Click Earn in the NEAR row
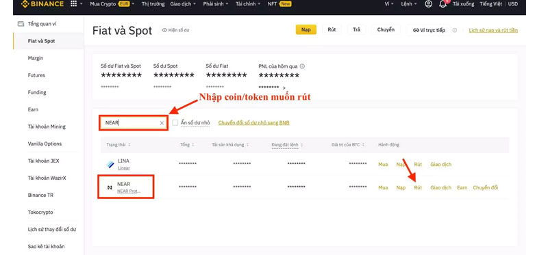548x255 pixels. coord(462,188)
